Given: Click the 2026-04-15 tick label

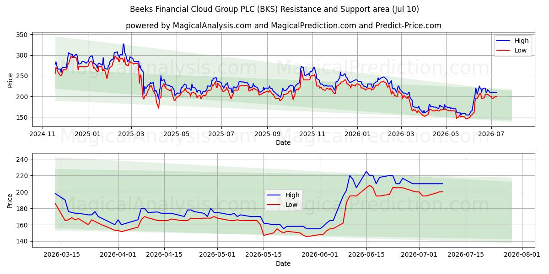Looking at the screenshot, I should click(165, 255).
